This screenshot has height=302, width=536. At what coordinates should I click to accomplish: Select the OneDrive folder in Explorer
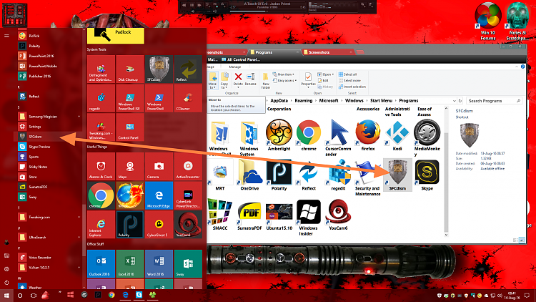click(x=249, y=175)
